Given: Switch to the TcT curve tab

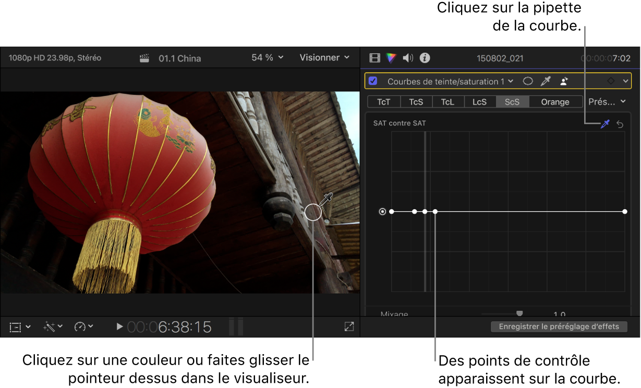Looking at the screenshot, I should click(383, 102).
